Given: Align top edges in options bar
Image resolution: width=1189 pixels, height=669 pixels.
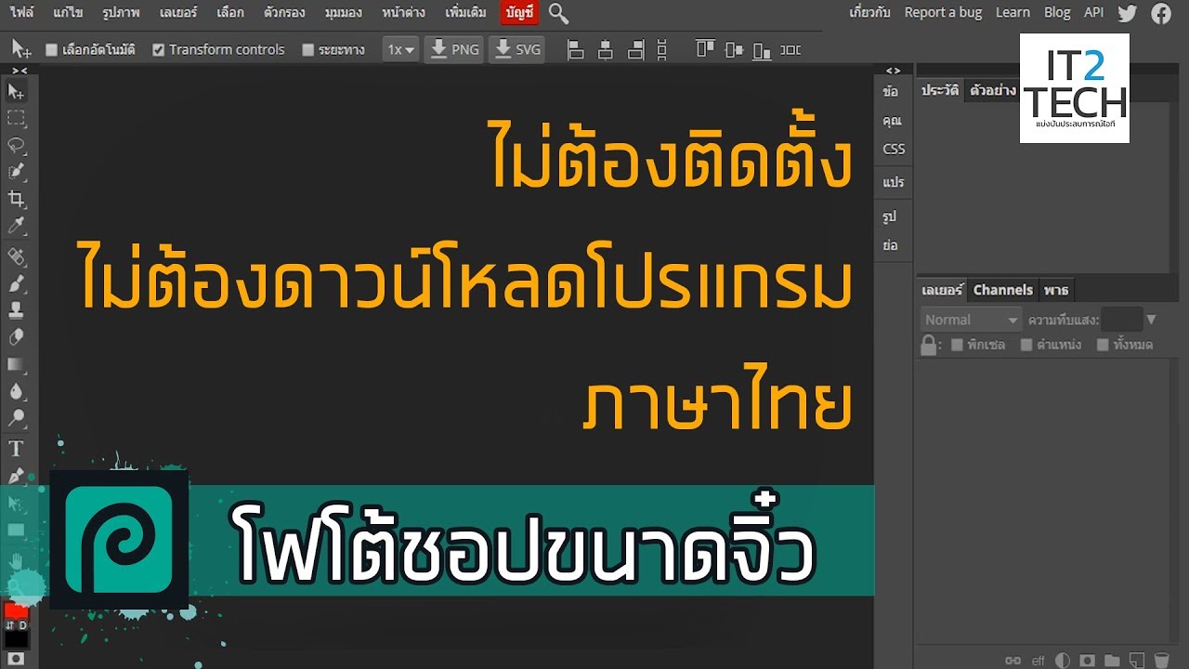Looking at the screenshot, I should click(x=705, y=49).
